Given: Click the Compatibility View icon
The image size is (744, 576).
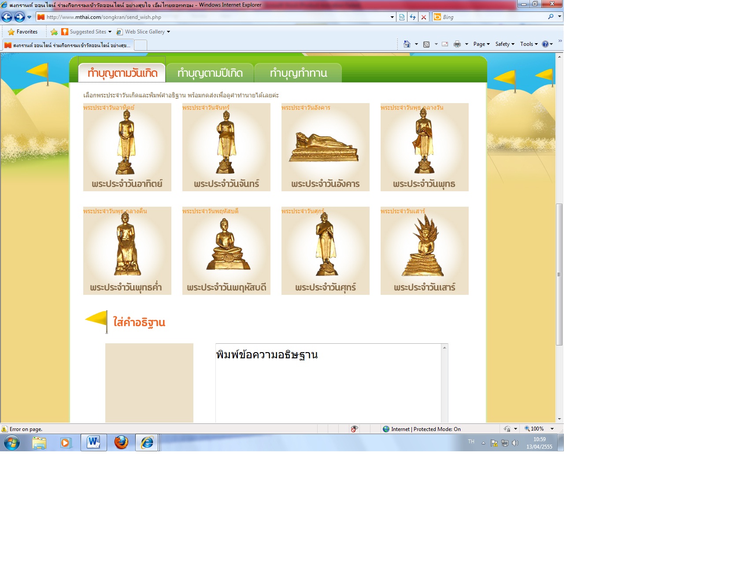Looking at the screenshot, I should (402, 17).
